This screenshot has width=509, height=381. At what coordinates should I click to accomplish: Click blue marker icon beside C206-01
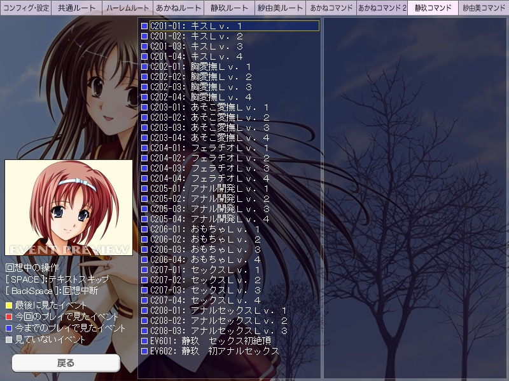point(144,229)
